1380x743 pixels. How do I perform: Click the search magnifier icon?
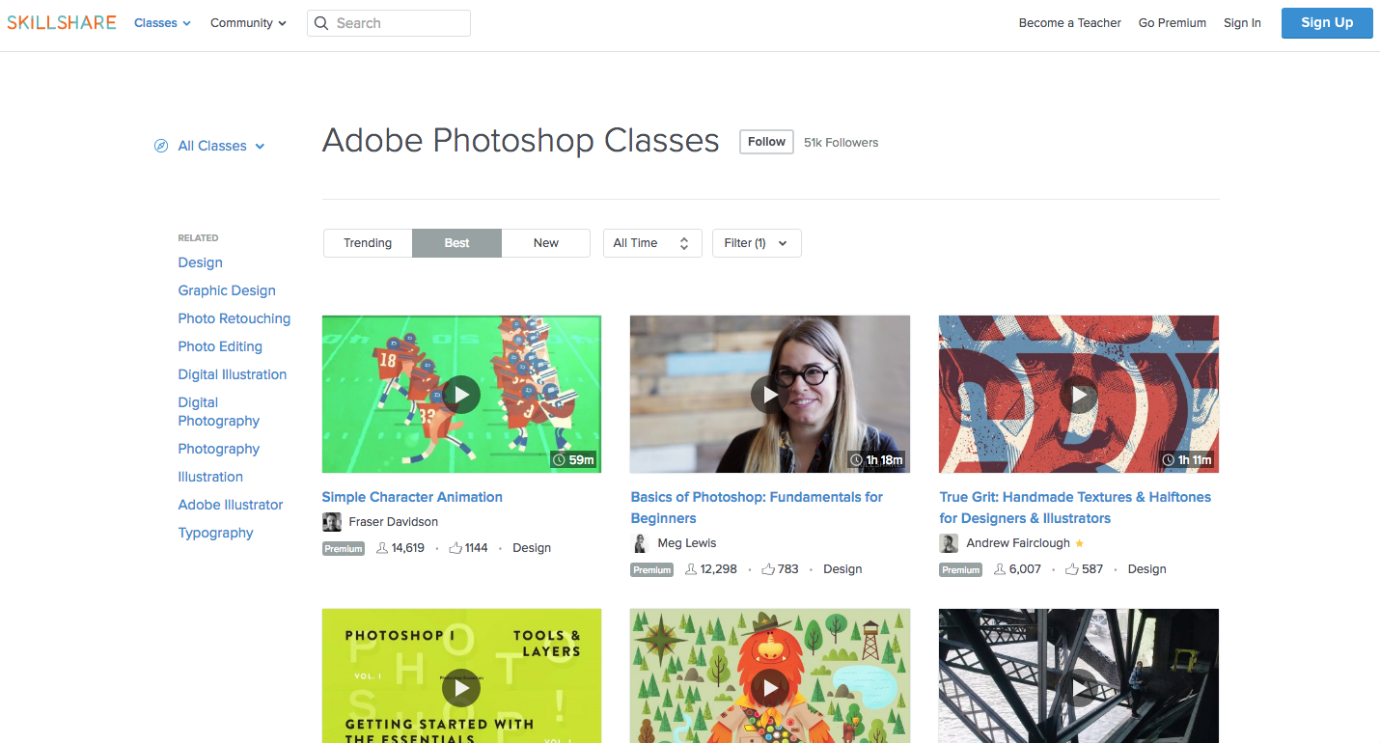322,23
